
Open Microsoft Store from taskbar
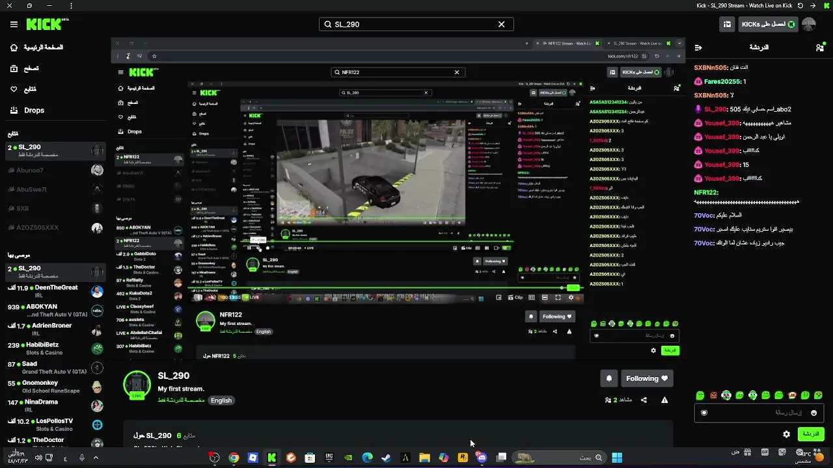point(310,458)
